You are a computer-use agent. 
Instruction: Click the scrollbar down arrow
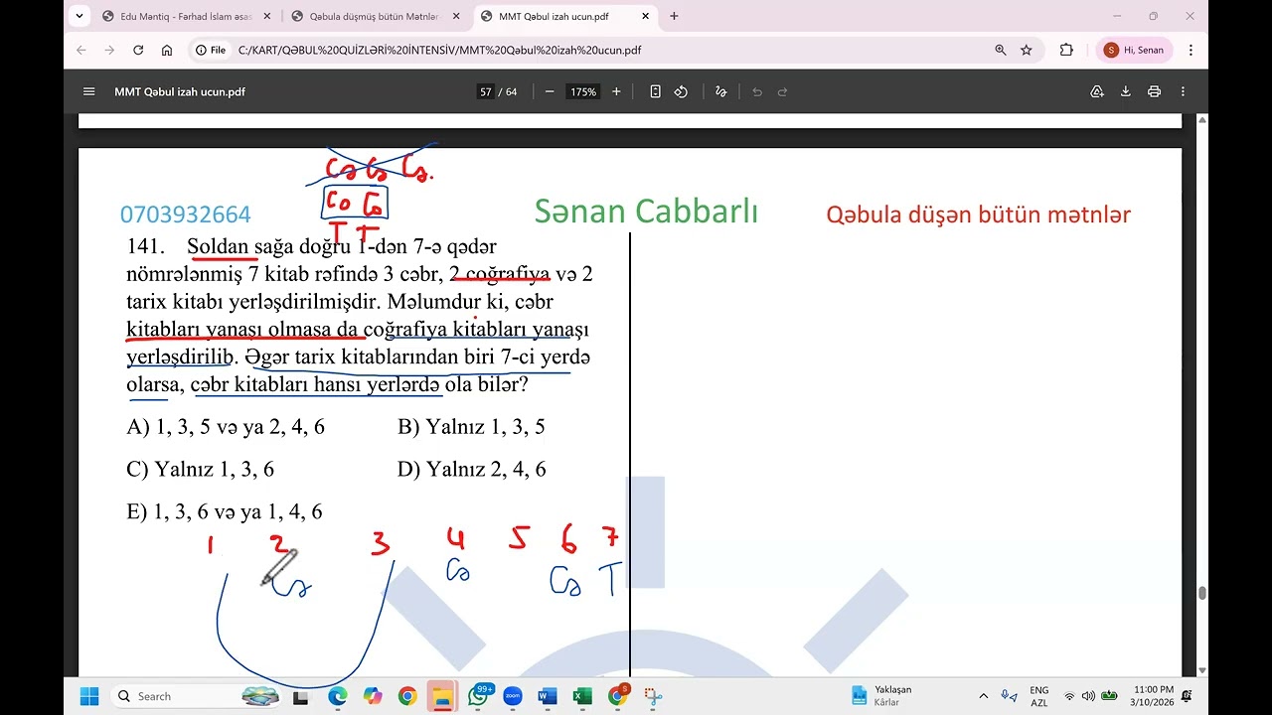click(x=1201, y=670)
